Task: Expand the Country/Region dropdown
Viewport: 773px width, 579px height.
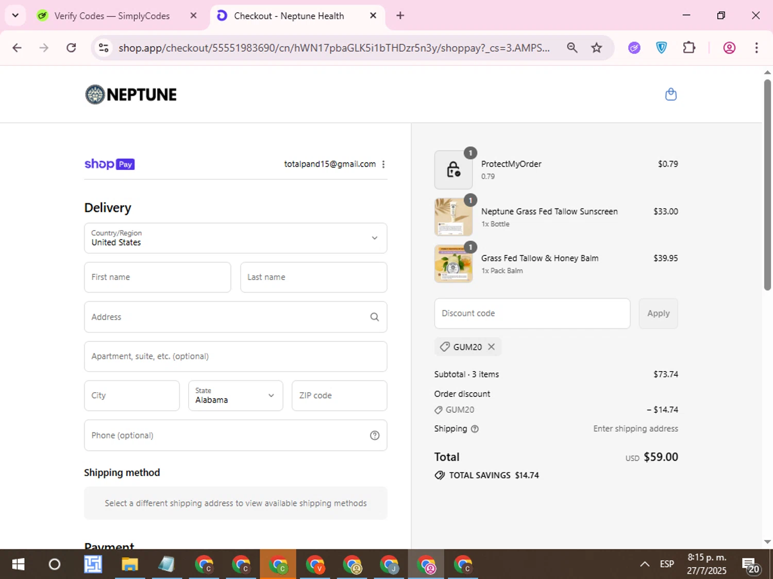Action: pyautogui.click(x=236, y=238)
